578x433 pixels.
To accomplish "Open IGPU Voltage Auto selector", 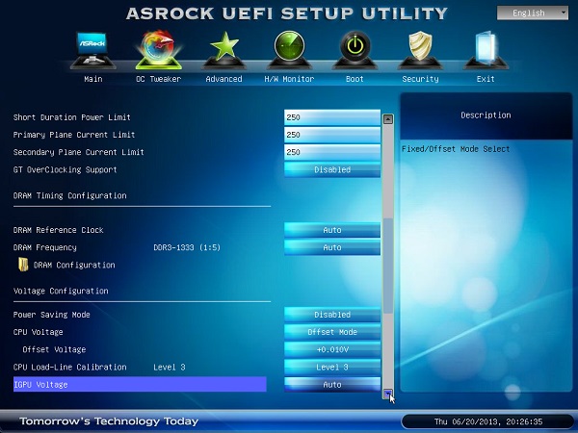I will pos(332,384).
